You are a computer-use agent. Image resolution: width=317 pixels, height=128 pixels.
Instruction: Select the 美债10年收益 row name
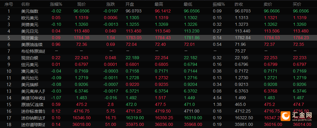pos(33,98)
